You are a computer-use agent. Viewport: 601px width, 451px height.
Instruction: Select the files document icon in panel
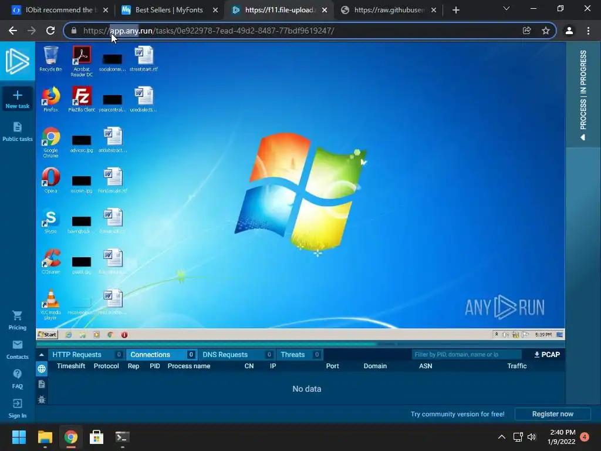pos(42,384)
